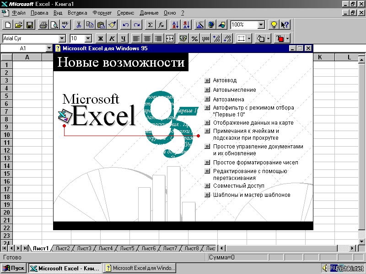
Task: Open the font size dropdown
Action: click(88, 38)
